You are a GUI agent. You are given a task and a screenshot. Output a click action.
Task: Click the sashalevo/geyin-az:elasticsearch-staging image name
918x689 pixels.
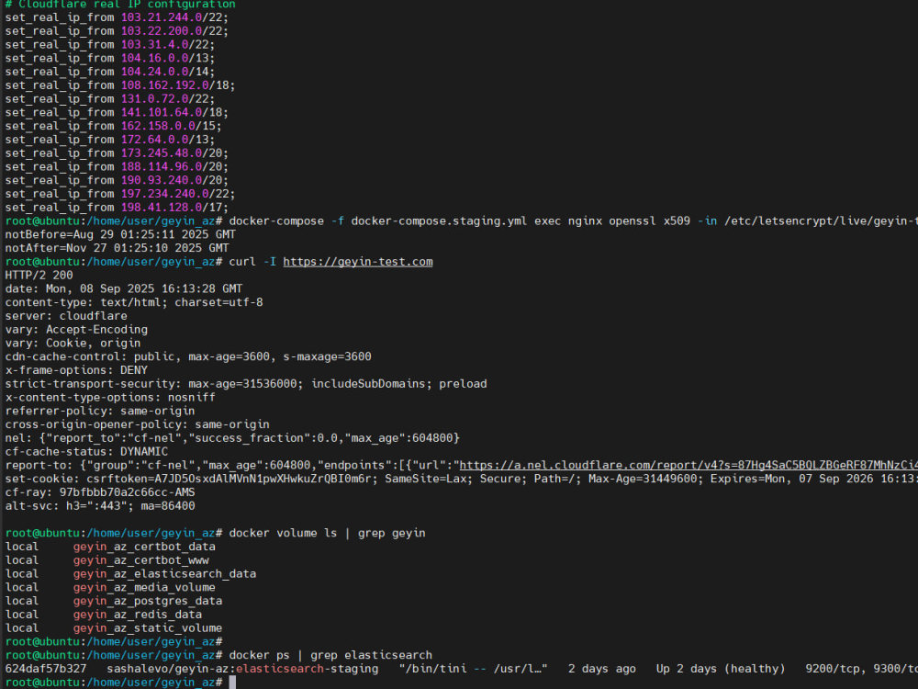point(242,669)
